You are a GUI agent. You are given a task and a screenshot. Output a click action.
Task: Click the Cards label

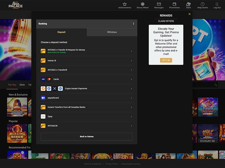coord(56,79)
